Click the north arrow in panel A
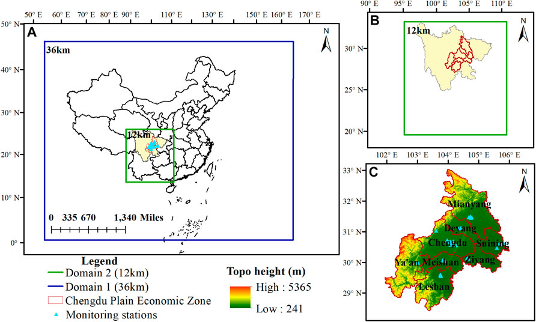 point(326,40)
